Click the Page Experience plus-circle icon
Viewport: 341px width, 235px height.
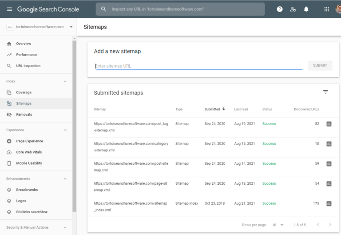[9, 141]
